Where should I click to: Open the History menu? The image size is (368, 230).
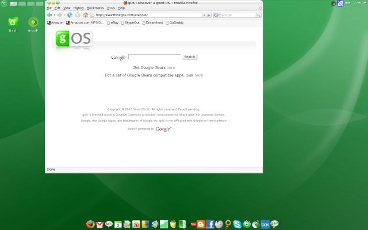(79, 8)
